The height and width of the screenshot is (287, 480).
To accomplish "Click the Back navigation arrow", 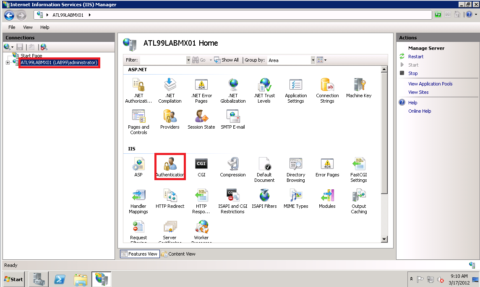I will pos(9,15).
